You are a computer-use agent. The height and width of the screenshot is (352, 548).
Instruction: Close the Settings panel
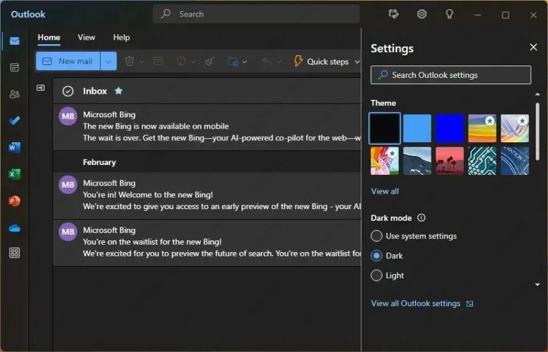click(x=533, y=47)
